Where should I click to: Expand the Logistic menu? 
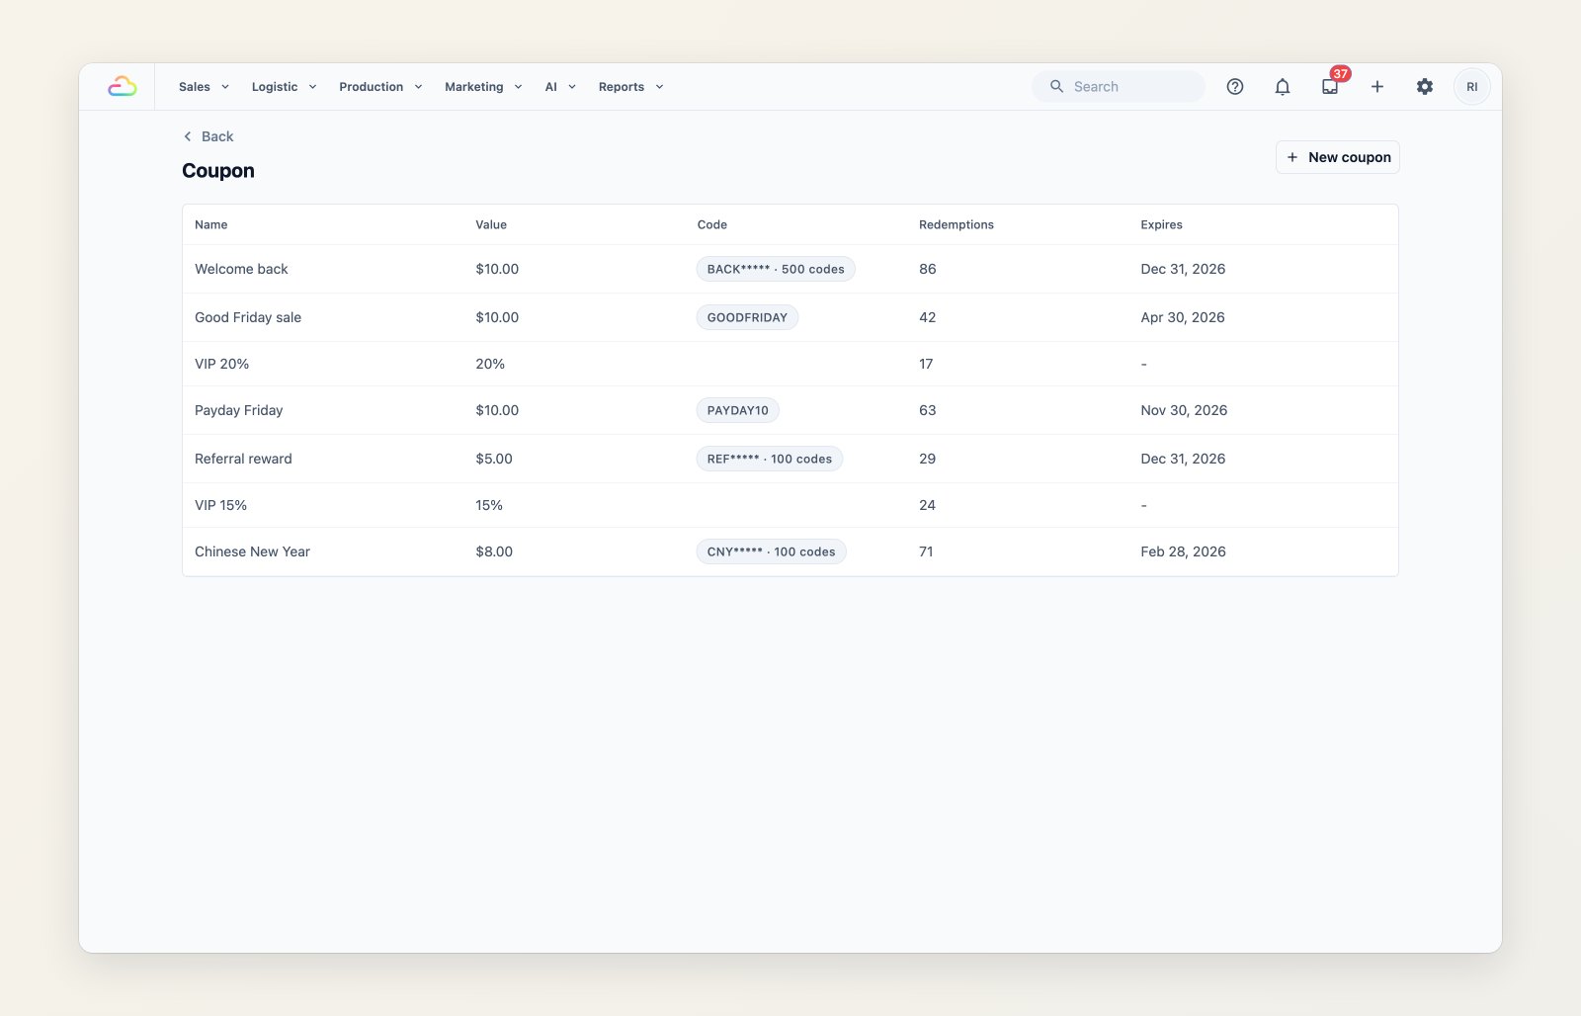pyautogui.click(x=284, y=87)
